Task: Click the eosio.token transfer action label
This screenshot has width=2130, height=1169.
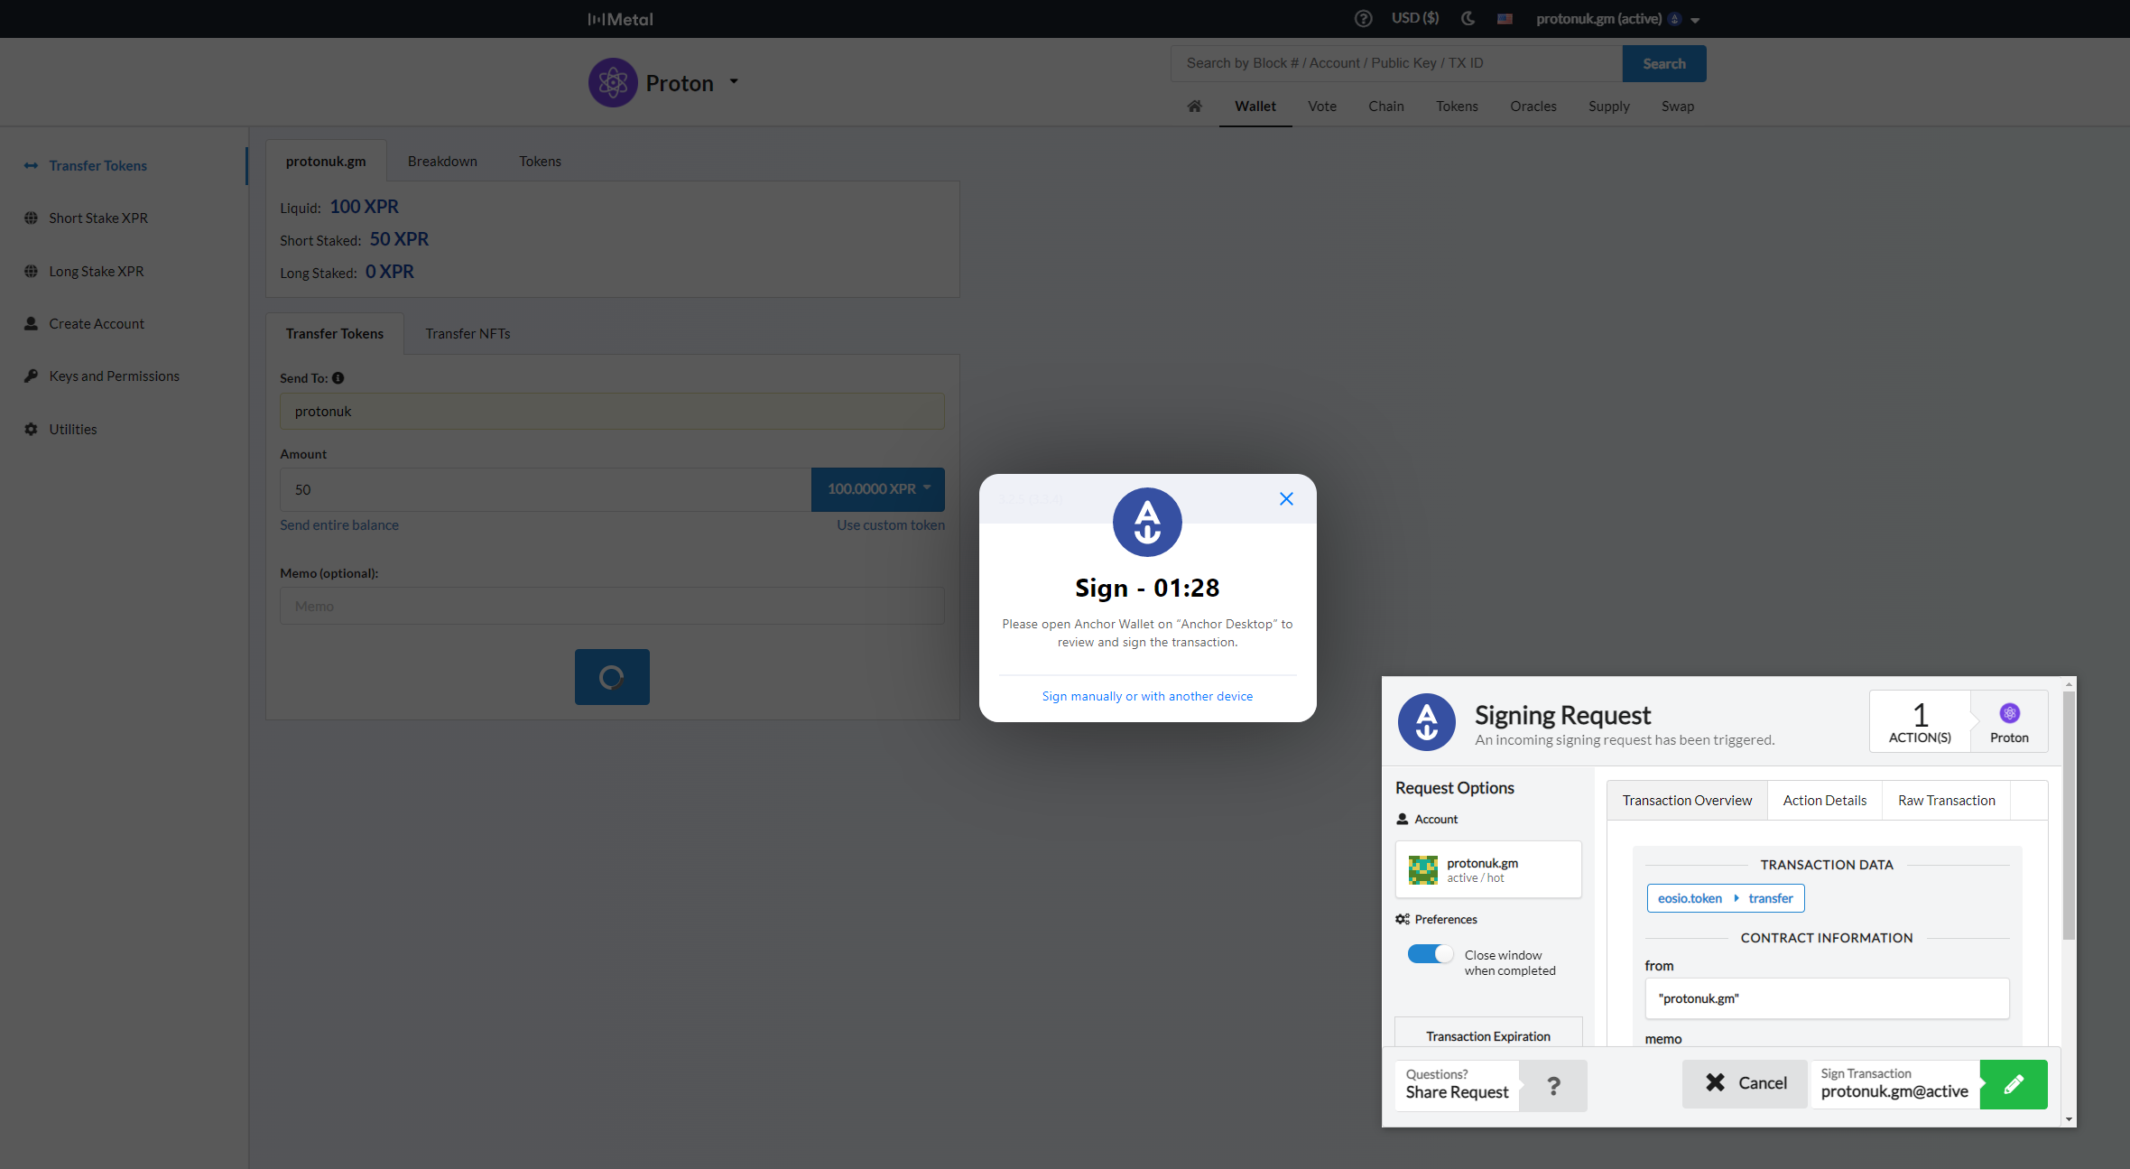Action: coord(1725,899)
